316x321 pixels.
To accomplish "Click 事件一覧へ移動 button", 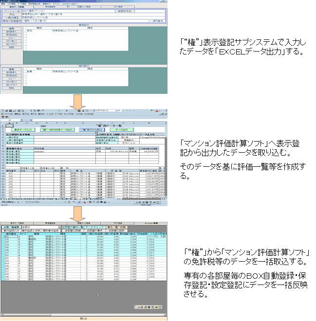I will point(117,227).
